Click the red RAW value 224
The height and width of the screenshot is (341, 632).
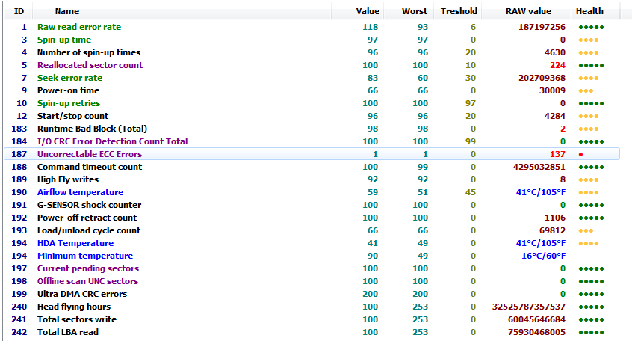click(x=557, y=65)
